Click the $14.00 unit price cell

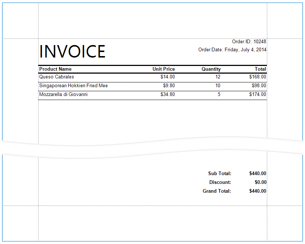[168, 77]
